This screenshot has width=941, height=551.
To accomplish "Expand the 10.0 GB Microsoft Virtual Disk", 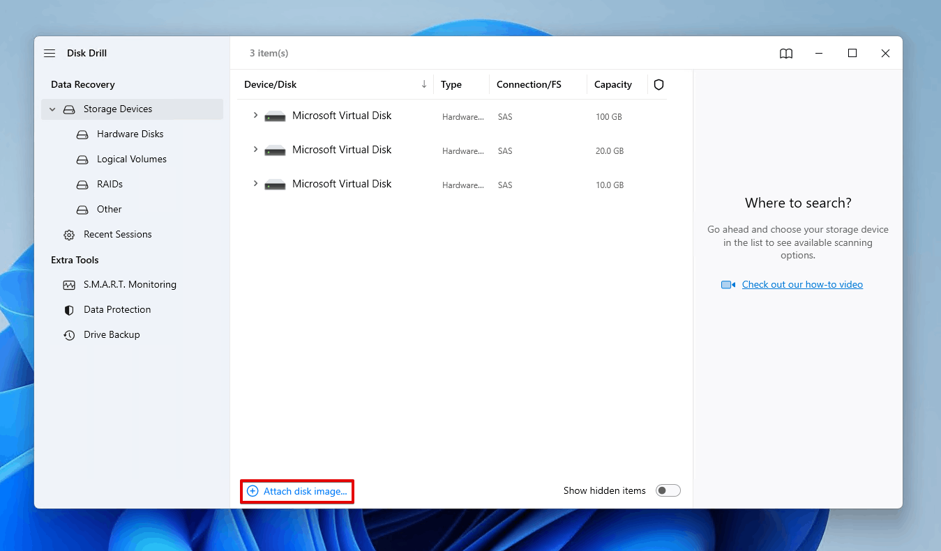I will 255,184.
